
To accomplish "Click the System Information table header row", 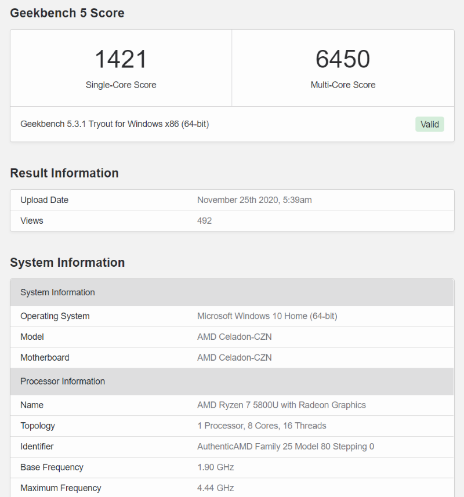I will click(232, 292).
